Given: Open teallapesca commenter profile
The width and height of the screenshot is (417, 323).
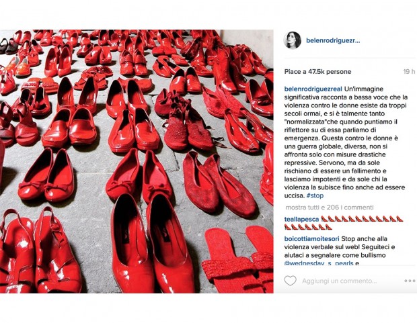Looking at the screenshot, I should click(301, 220).
